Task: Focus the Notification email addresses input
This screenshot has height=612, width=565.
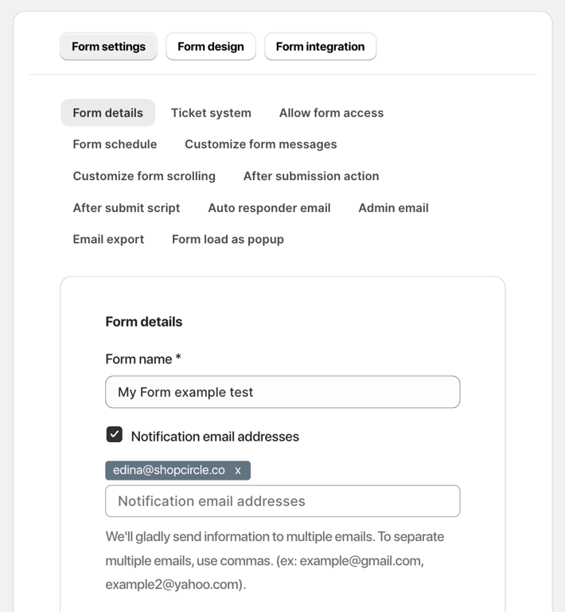Action: click(282, 501)
